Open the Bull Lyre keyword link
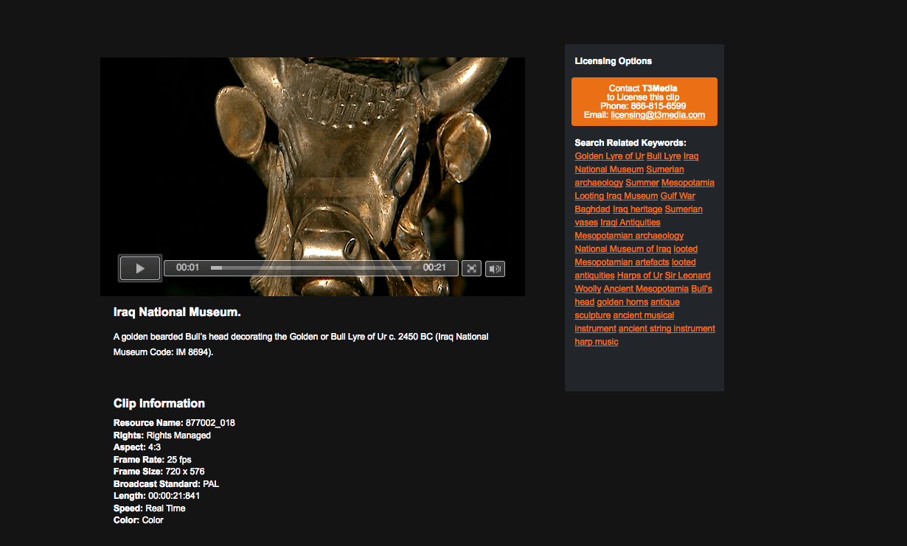Screen dimensions: 907x546 (x=664, y=156)
